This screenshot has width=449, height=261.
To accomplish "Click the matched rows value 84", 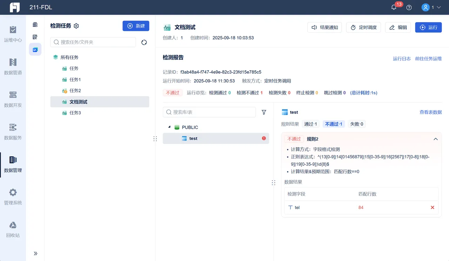I will (x=361, y=207).
